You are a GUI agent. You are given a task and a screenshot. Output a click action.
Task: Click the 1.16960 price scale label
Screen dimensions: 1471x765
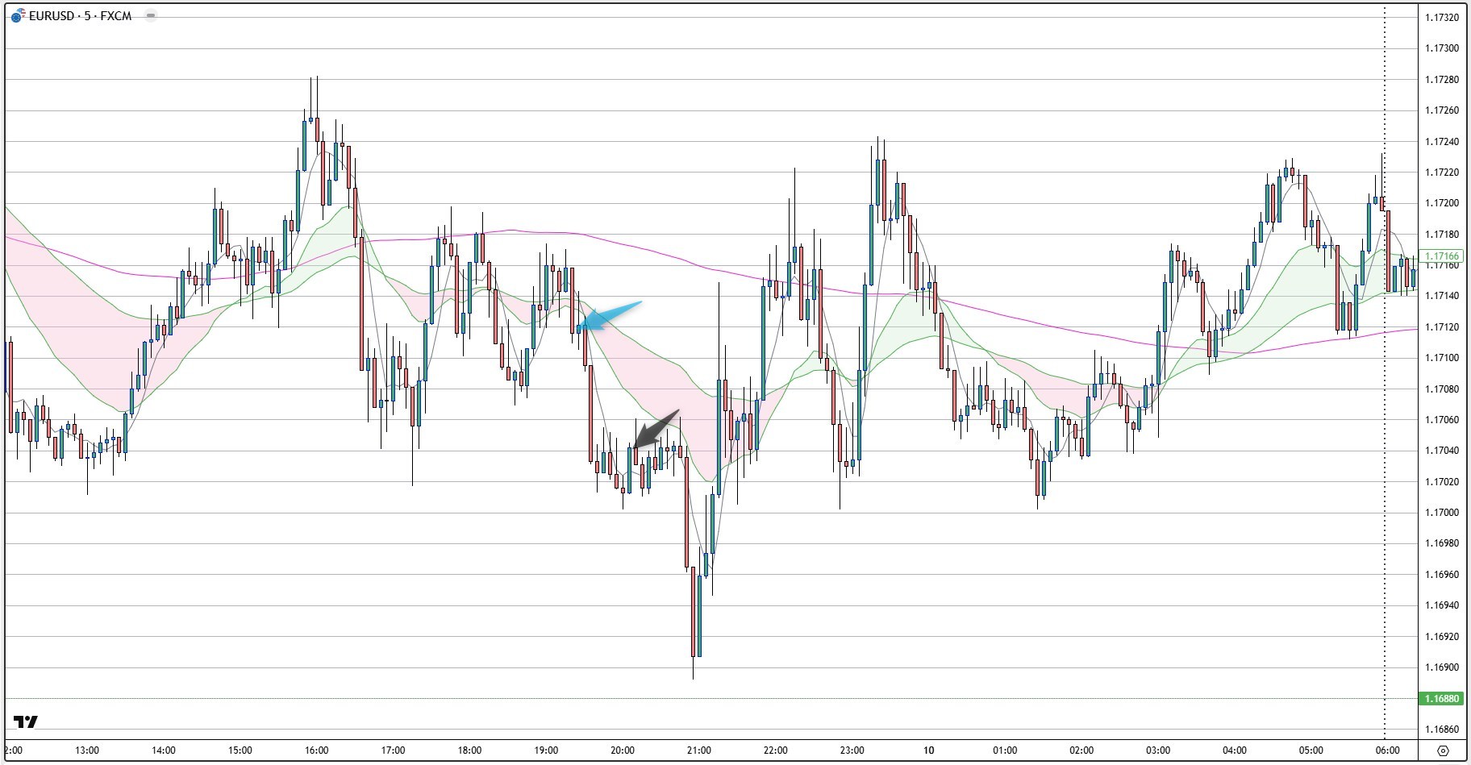coord(1442,575)
